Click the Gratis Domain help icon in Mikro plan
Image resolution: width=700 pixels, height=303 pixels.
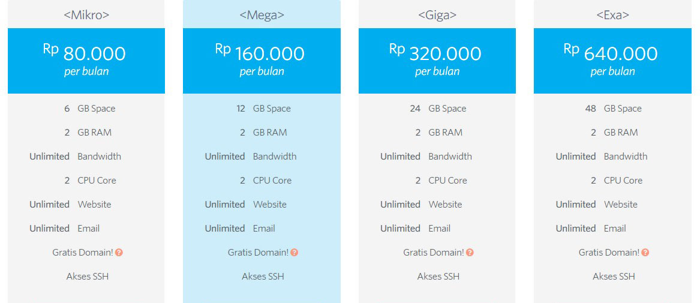[x=119, y=253]
